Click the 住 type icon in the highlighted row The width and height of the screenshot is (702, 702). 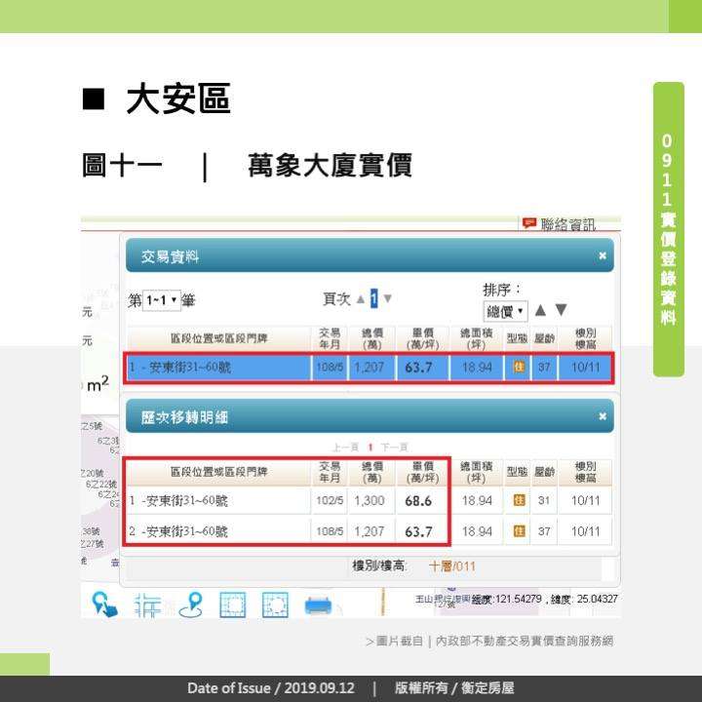(519, 368)
